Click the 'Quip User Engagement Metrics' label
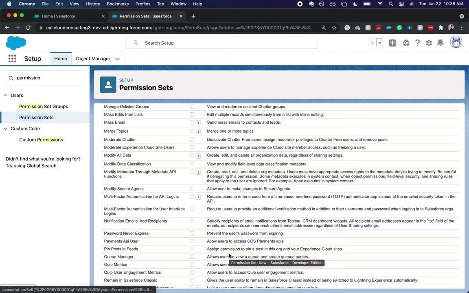The height and width of the screenshot is (293, 469). (132, 272)
